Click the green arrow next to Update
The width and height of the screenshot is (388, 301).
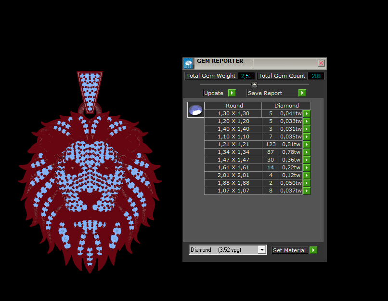point(232,93)
